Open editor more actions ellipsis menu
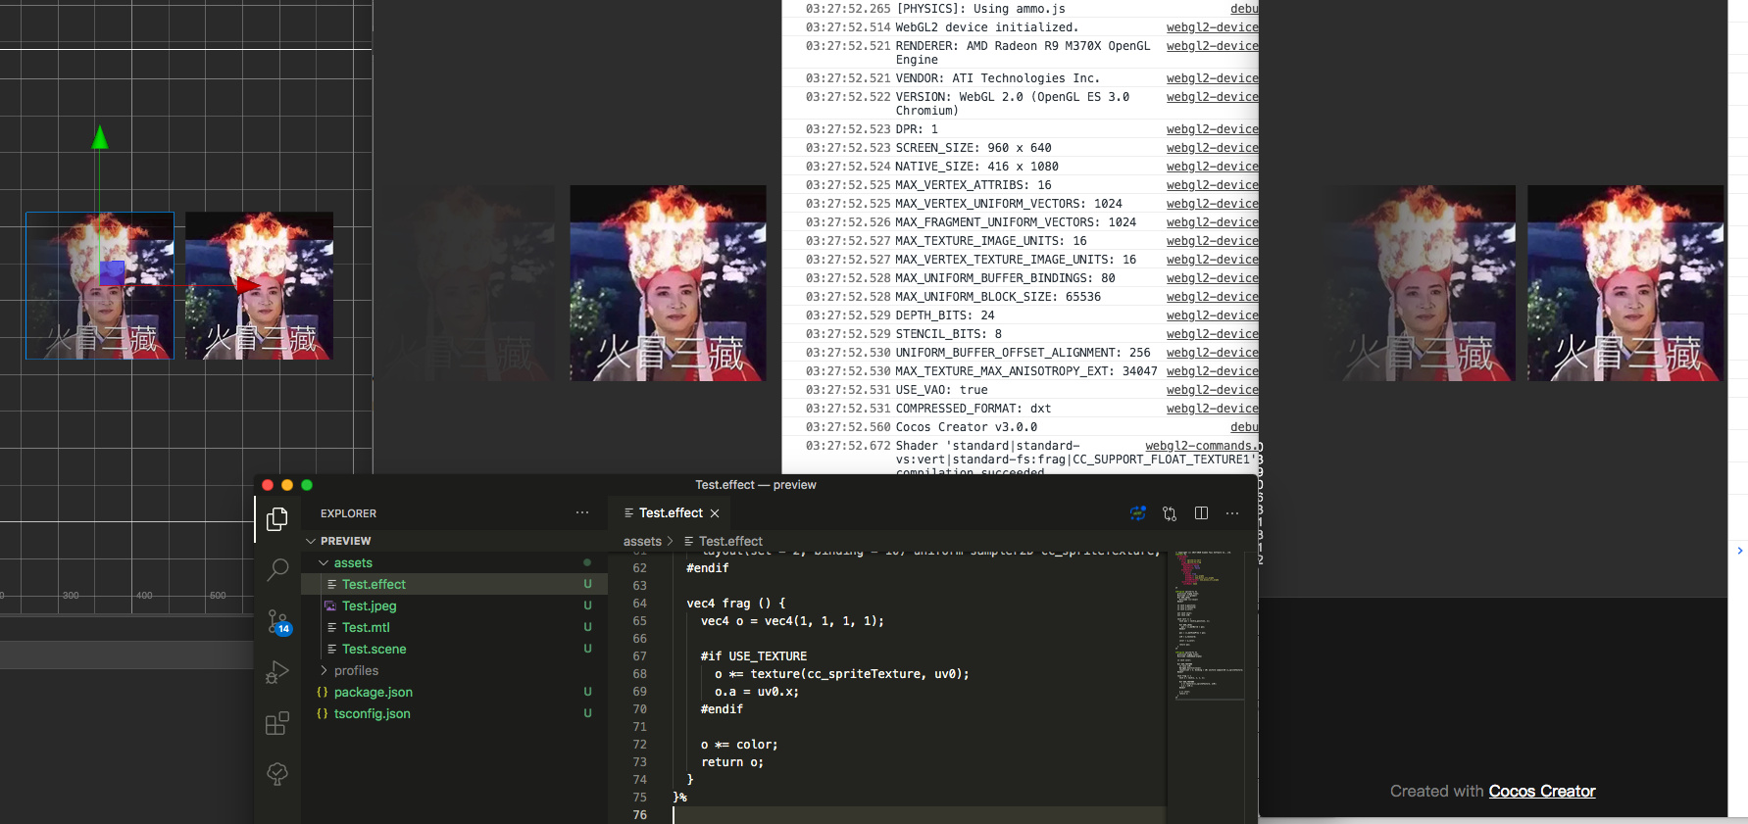Image resolution: width=1748 pixels, height=824 pixels. click(1232, 512)
